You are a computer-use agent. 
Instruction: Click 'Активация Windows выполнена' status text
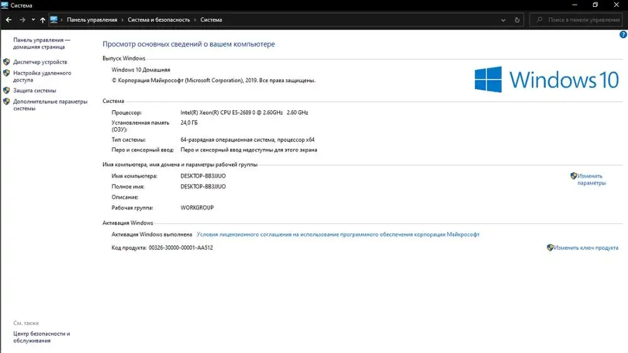152,234
